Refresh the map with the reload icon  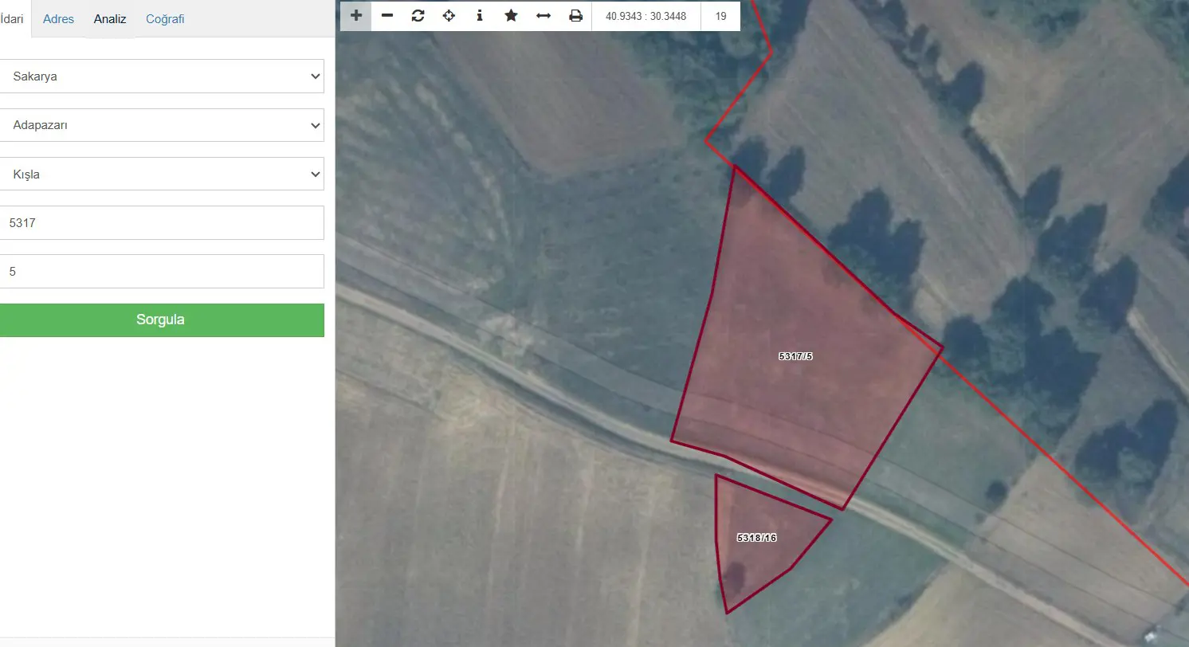point(418,15)
